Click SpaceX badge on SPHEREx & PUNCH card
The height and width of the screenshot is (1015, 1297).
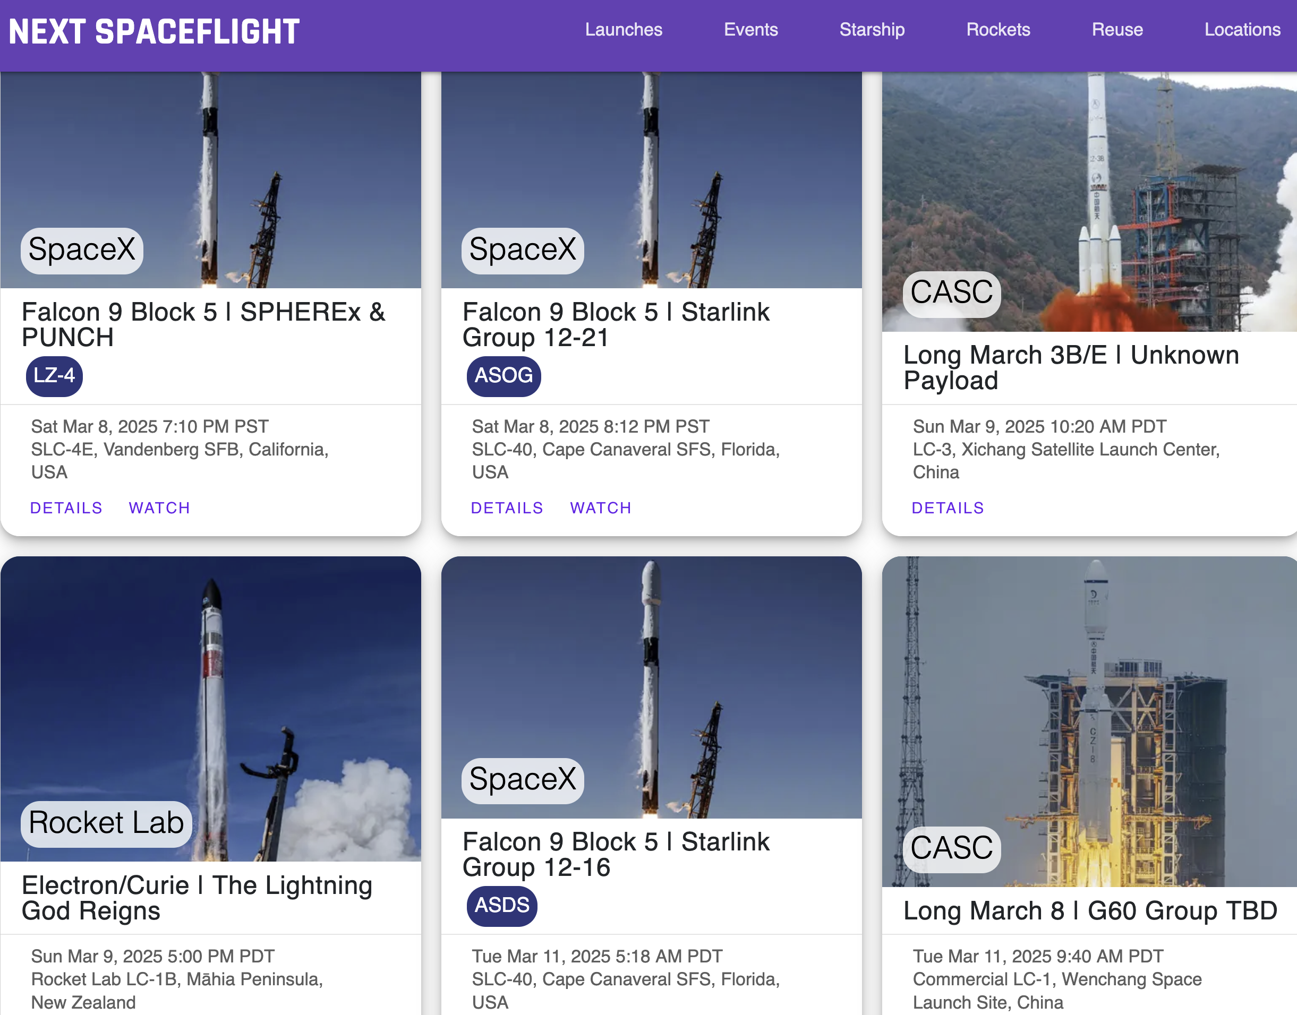(82, 250)
